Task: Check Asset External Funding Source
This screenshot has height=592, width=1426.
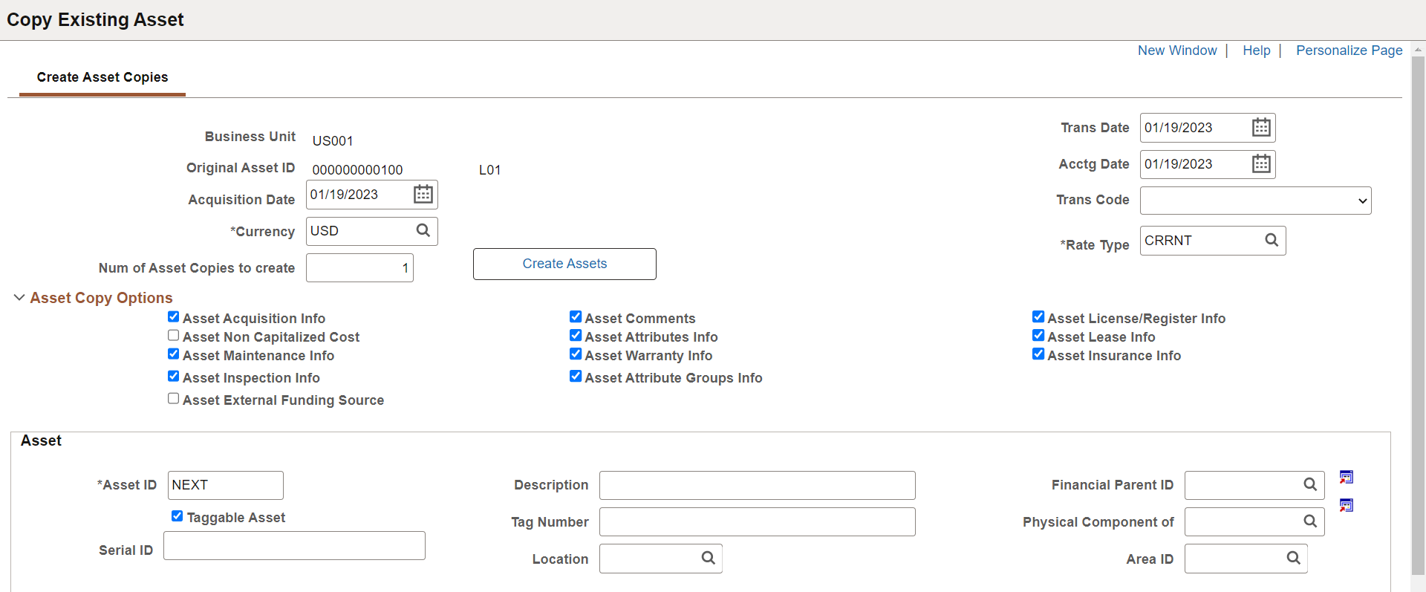Action: [174, 399]
